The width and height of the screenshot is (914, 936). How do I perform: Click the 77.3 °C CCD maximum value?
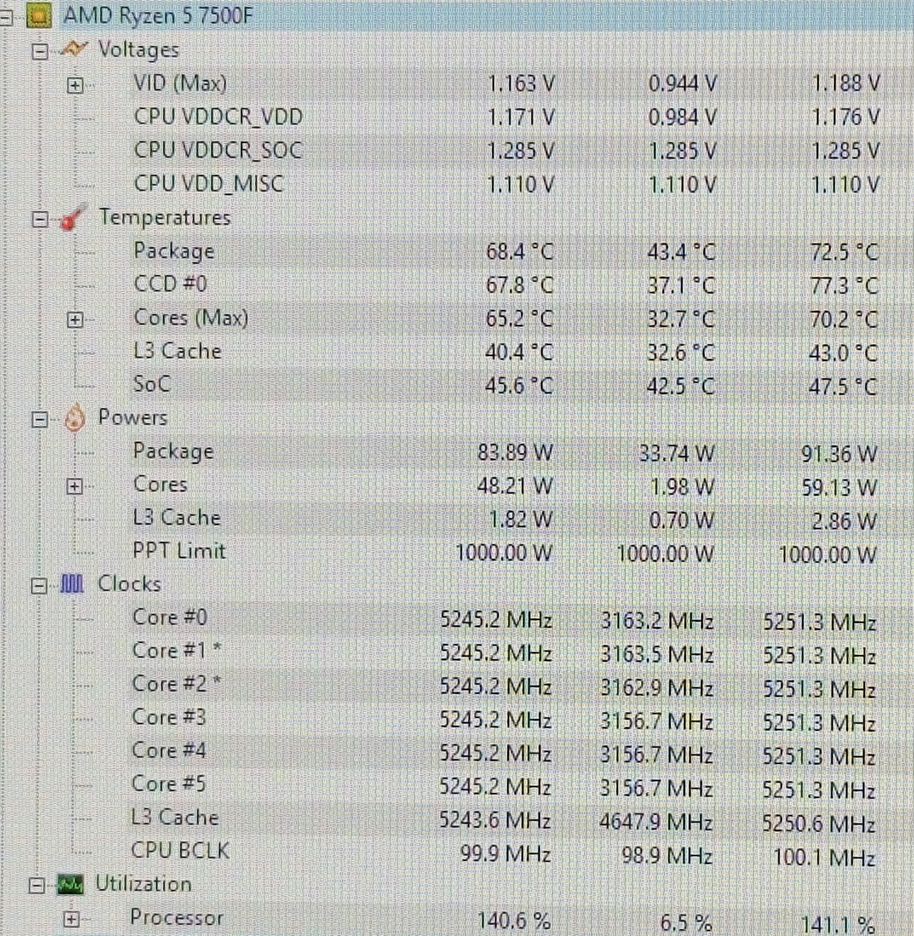pyautogui.click(x=844, y=285)
